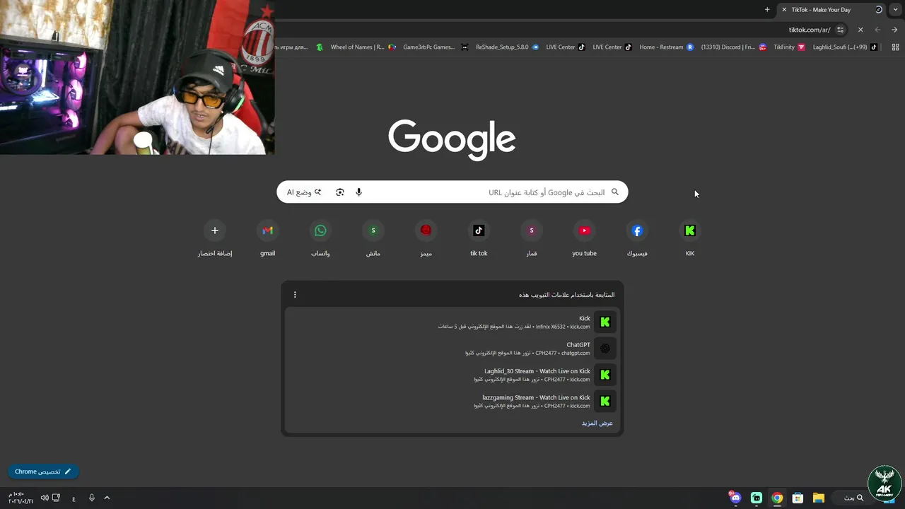This screenshot has height=509, width=905.
Task: Open Laghlid_30 Stream - Watch Live on Kick
Action: tap(452, 375)
